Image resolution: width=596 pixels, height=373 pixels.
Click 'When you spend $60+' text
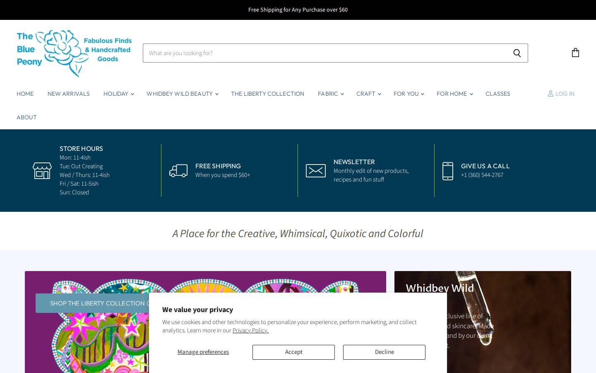(223, 175)
